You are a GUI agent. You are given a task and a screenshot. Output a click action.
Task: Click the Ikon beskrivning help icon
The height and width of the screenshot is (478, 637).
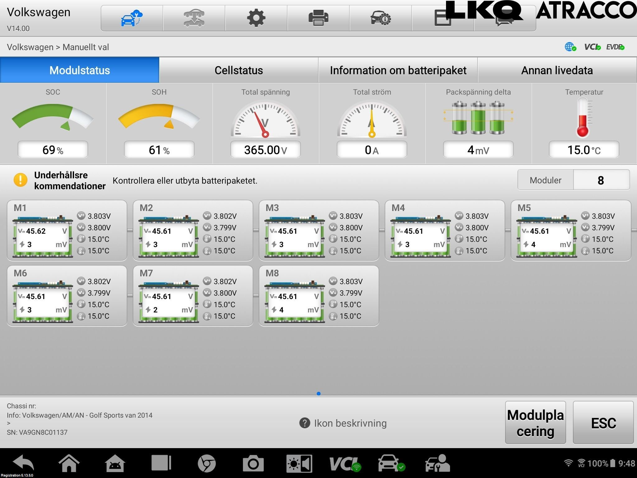[305, 423]
